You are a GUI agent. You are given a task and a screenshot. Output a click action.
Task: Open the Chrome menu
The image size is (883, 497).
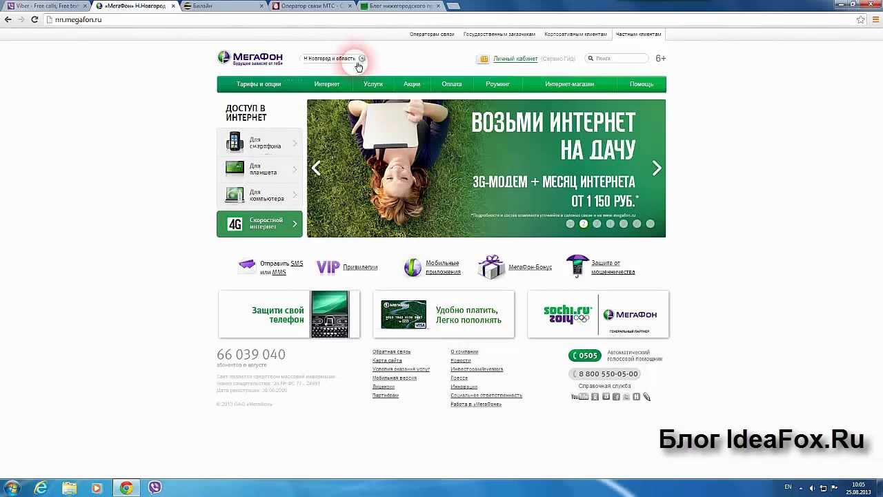coord(874,19)
